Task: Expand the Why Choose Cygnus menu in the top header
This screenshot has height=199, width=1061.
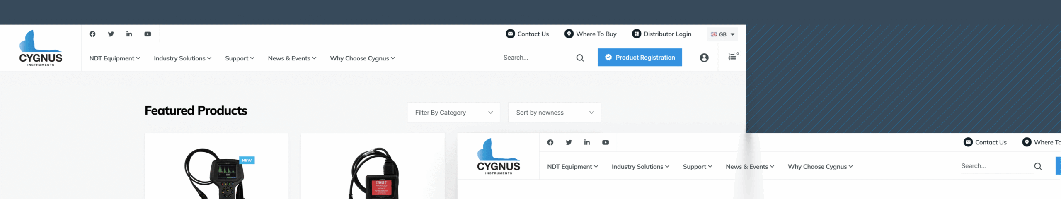Action: [362, 58]
